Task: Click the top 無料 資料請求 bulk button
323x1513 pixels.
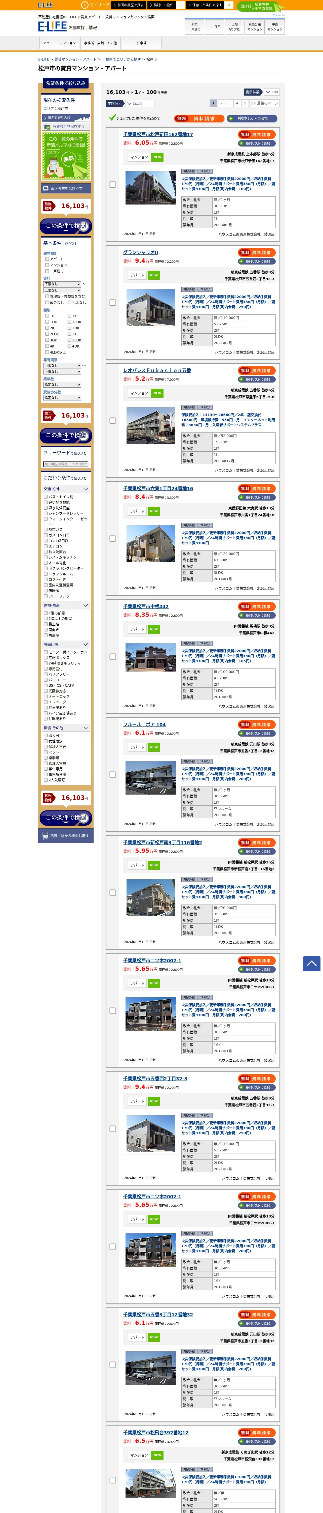Action: 199,118
